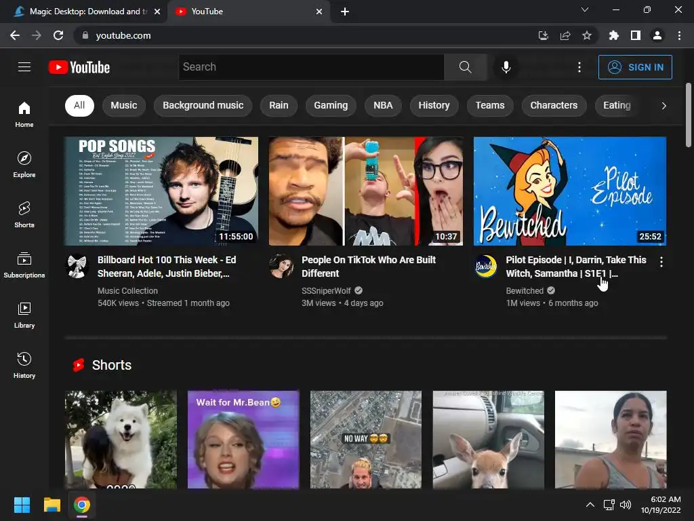Open SSSniperWolf channel avatar

click(x=281, y=266)
